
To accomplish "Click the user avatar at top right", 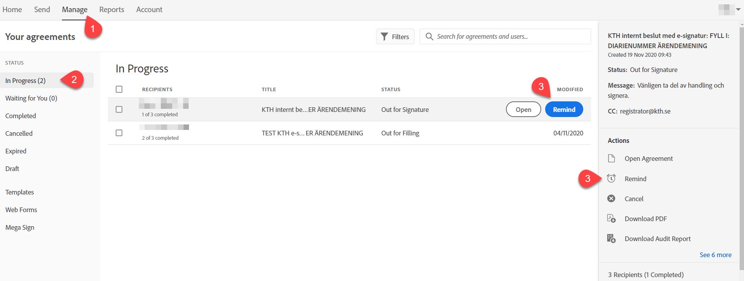I will tap(726, 9).
